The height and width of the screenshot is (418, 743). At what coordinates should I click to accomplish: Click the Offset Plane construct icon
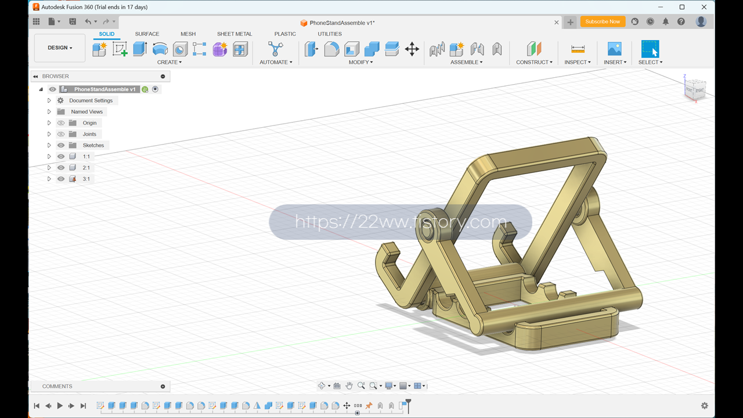tap(534, 49)
